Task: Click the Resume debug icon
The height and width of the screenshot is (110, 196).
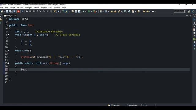Action: tap(27, 11)
